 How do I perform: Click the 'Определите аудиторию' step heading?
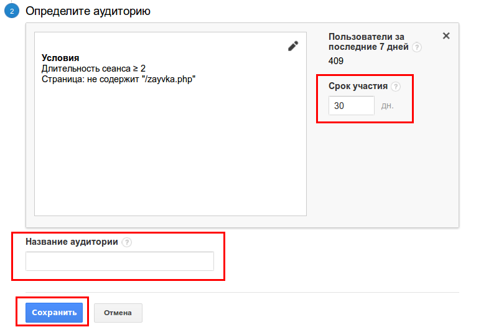tap(88, 11)
